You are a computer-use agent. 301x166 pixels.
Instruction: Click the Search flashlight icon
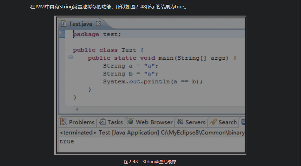pos(213,122)
